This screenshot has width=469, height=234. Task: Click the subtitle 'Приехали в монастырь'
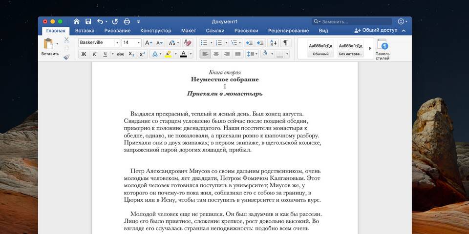(x=225, y=94)
